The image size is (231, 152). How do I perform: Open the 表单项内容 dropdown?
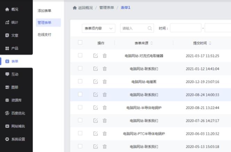[x=99, y=28]
